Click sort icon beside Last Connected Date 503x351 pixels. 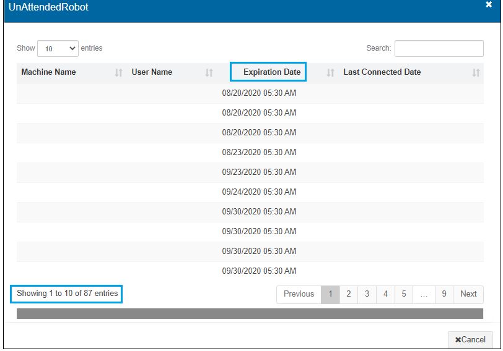coord(476,73)
